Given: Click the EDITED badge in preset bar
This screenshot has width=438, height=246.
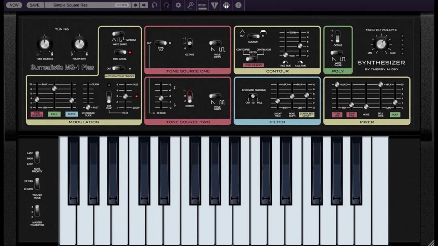Looking at the screenshot, I should (x=122, y=5).
